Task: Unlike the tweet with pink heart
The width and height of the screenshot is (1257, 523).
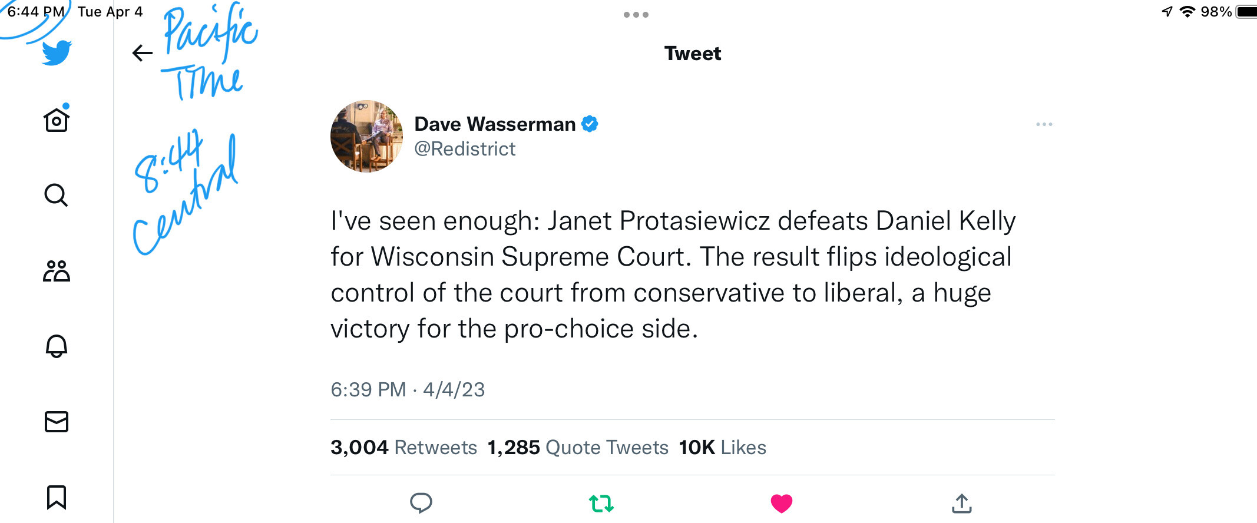Action: [782, 503]
